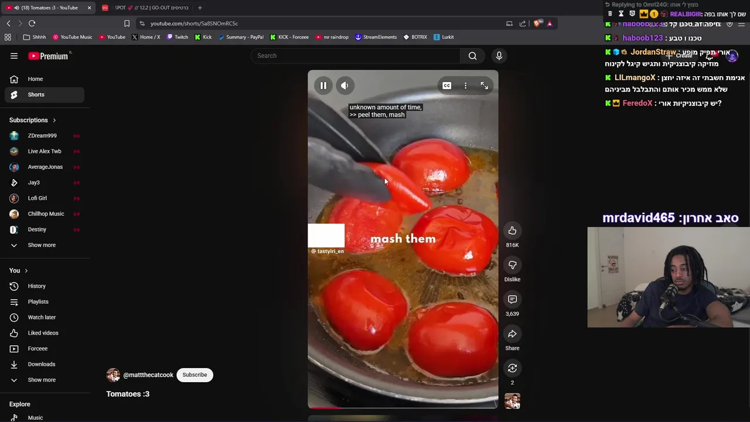Image resolution: width=750 pixels, height=422 pixels.
Task: Open the video's three-dot options menu
Action: pyautogui.click(x=465, y=86)
